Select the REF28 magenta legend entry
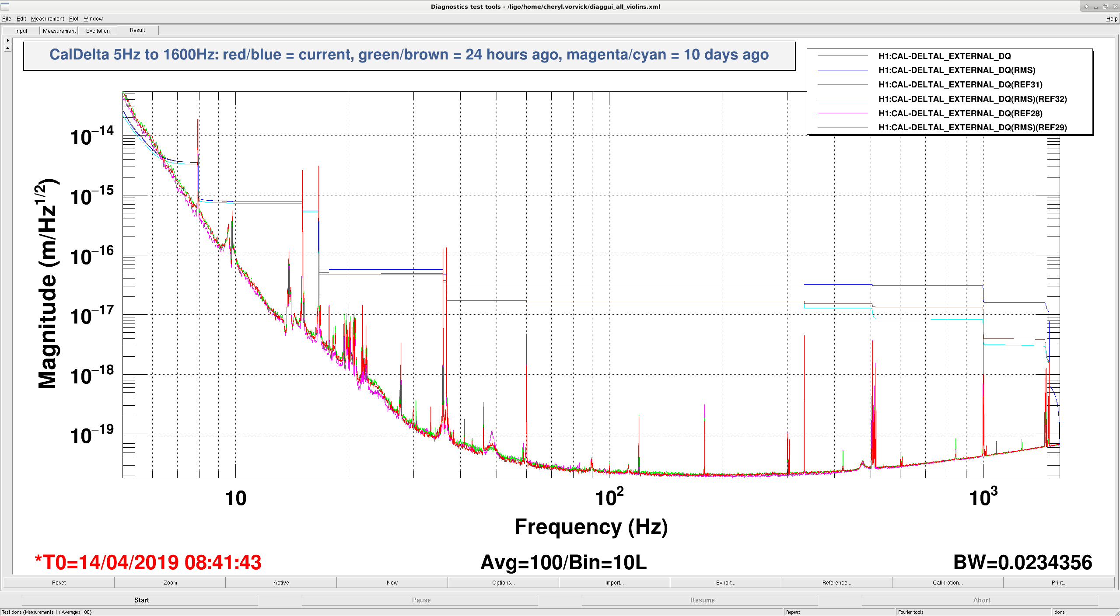This screenshot has width=1120, height=616. click(930, 113)
